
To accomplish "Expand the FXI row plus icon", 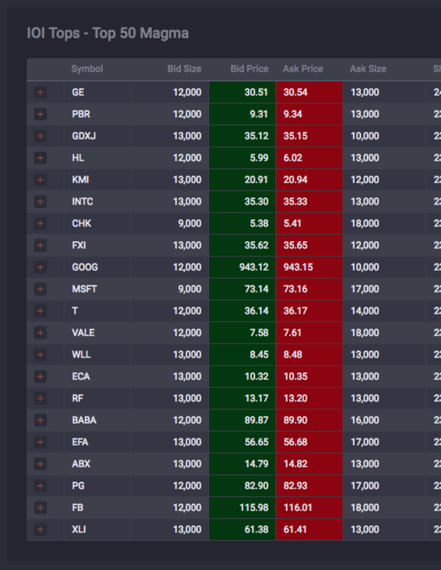I will click(40, 246).
